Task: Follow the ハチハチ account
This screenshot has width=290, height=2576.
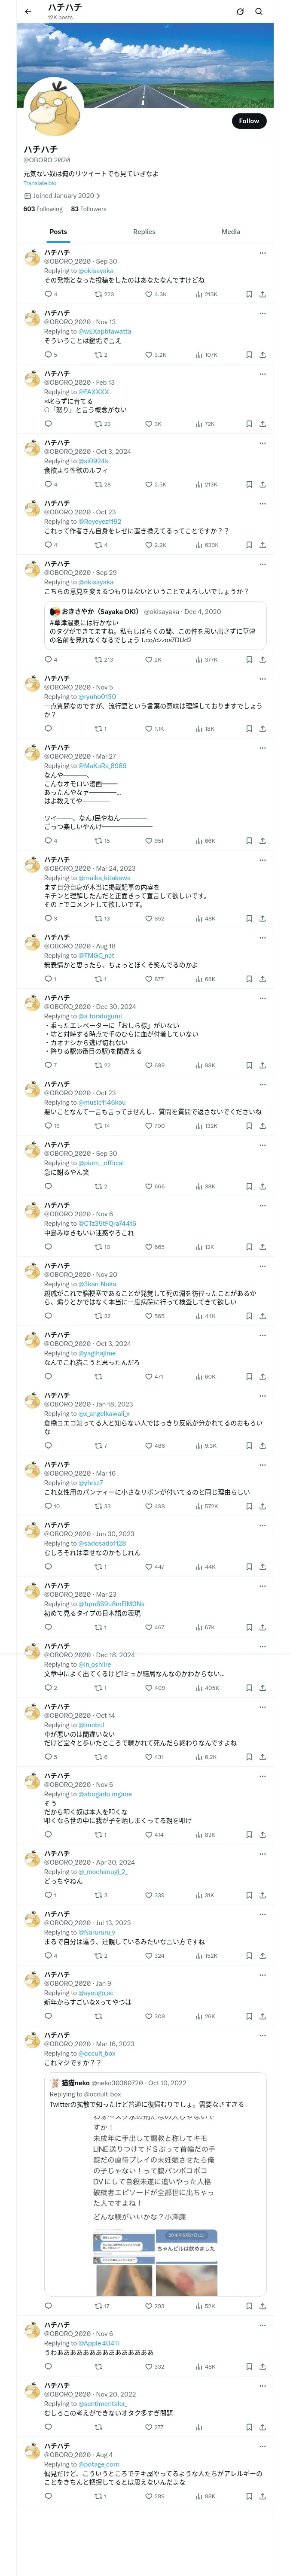Action: [249, 121]
